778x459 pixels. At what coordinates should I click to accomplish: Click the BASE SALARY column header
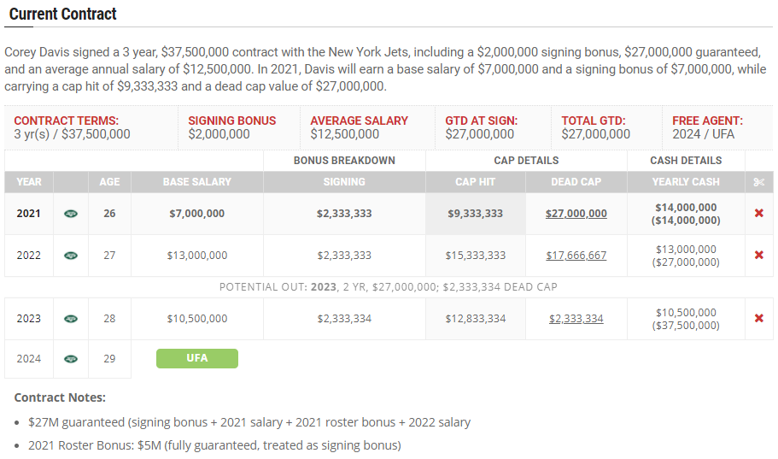pos(197,182)
